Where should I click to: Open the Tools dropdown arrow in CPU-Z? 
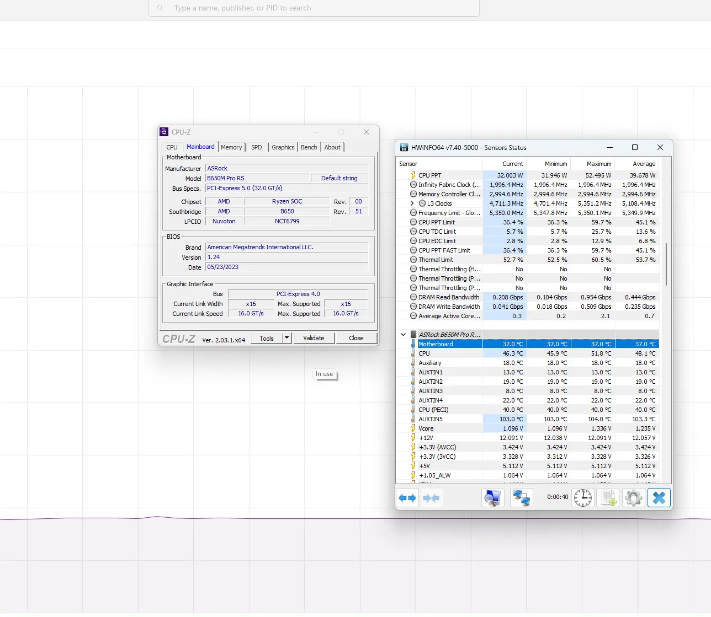click(287, 338)
